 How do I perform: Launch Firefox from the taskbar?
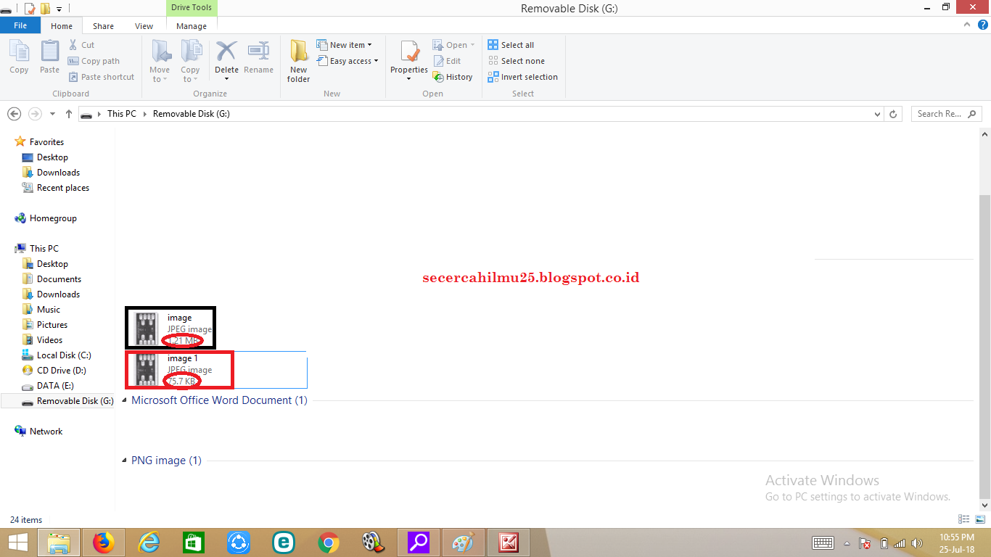pyautogui.click(x=104, y=542)
